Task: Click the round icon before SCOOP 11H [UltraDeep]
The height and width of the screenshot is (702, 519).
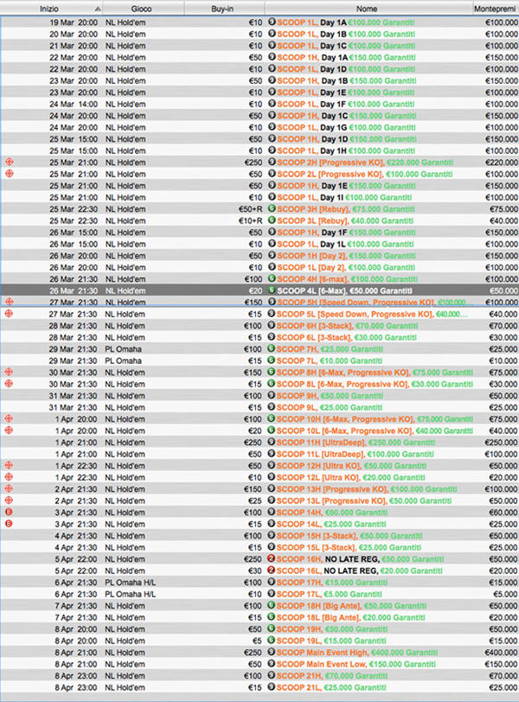Action: coord(271,442)
